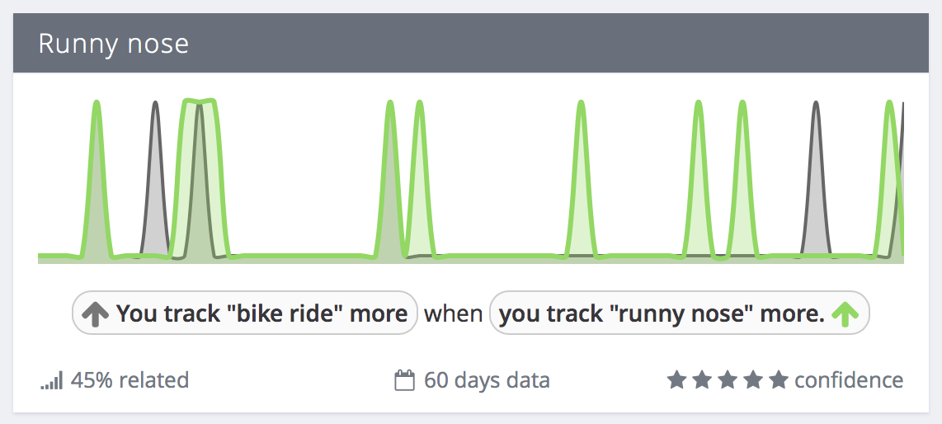Image resolution: width=942 pixels, height=424 pixels.
Task: Click the confidence text label
Action: [849, 380]
